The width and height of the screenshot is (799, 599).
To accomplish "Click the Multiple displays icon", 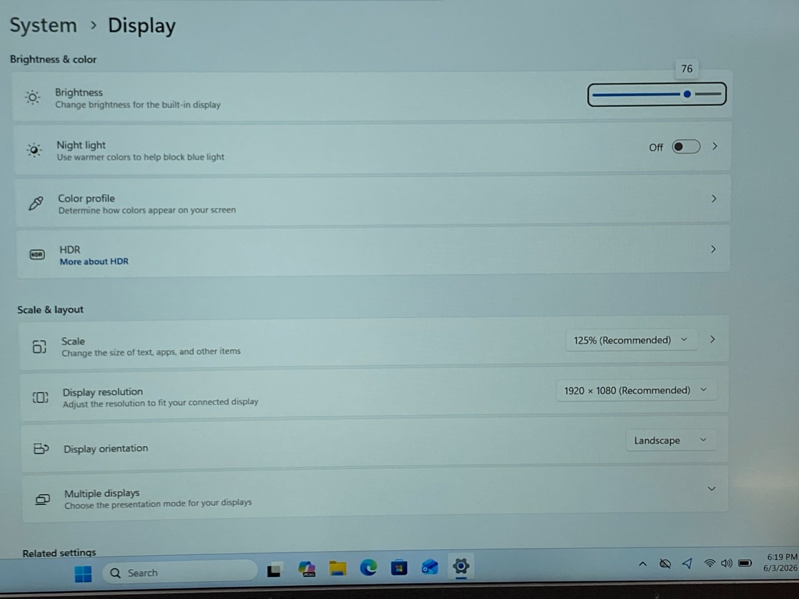I will (43, 499).
